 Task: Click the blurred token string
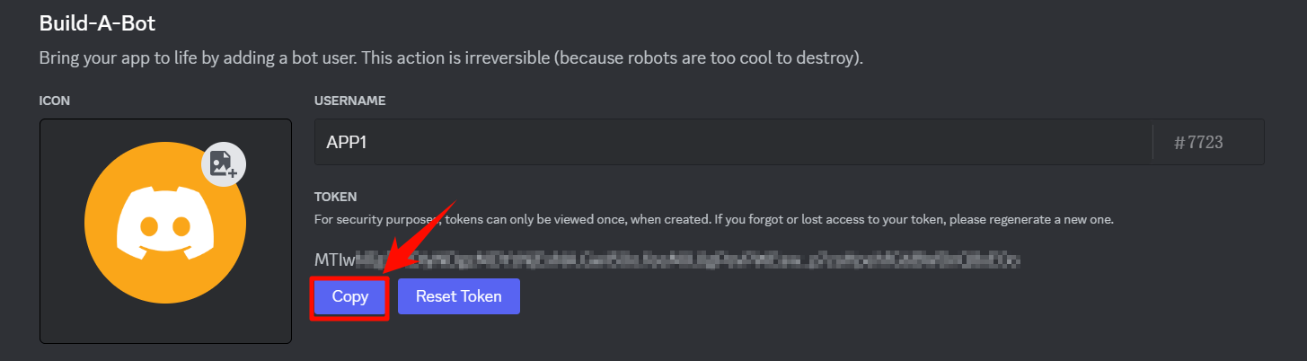pos(690,260)
